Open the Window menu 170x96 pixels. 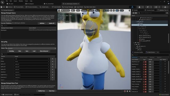tap(21, 1)
